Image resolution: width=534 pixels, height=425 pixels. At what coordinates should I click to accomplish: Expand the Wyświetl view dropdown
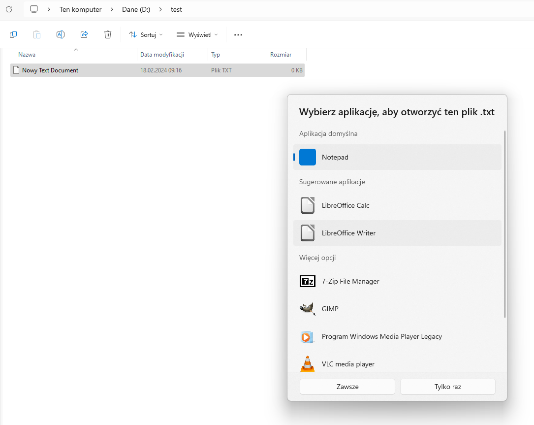[197, 34]
